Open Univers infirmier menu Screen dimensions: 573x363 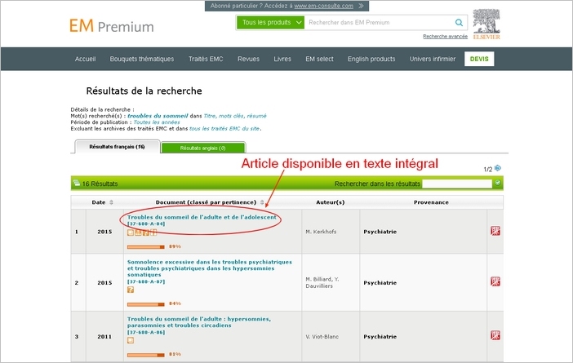tap(433, 59)
